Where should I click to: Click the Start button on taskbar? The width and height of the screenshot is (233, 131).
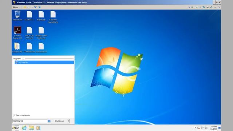coord(16,128)
